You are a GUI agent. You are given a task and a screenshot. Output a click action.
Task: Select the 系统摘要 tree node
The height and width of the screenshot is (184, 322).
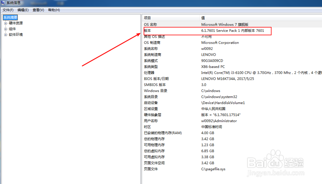[10, 17]
